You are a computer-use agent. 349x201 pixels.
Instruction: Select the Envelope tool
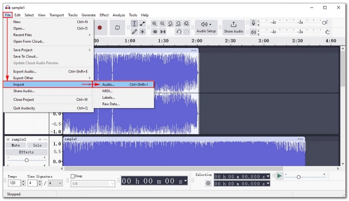143,24
